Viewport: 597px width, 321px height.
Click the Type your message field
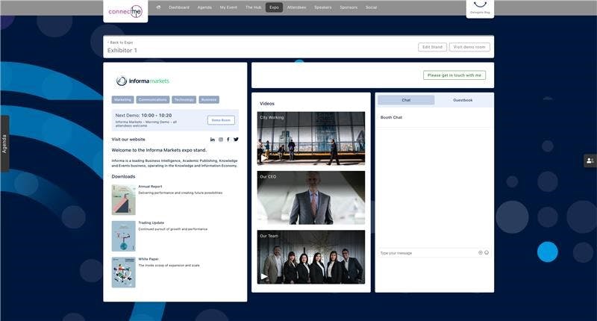[x=425, y=253]
